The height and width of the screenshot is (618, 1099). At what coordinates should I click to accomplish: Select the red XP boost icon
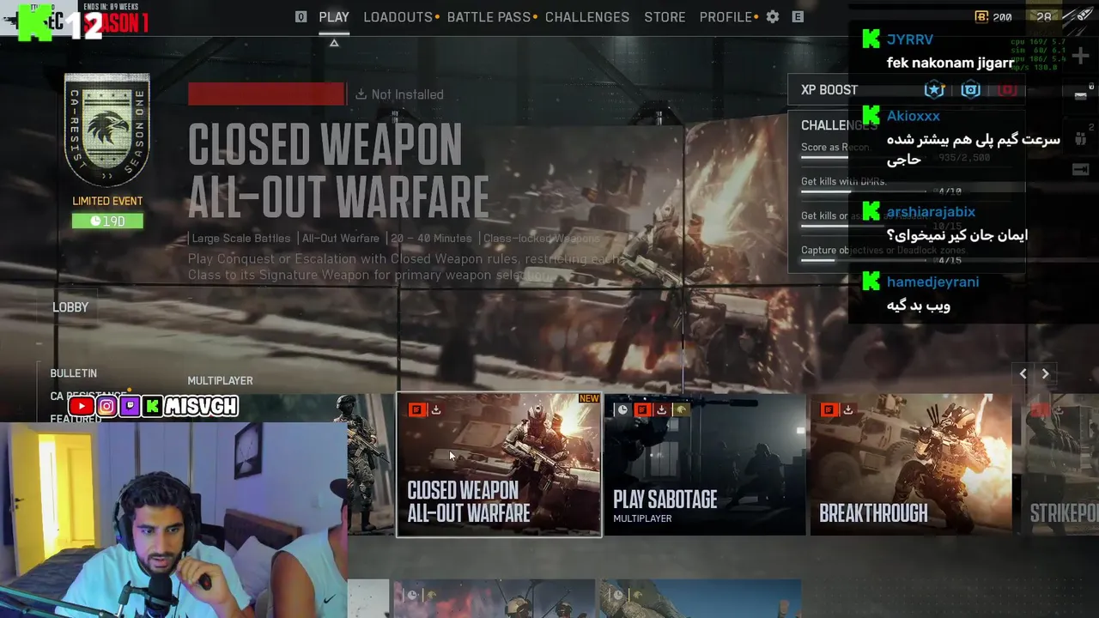[x=1007, y=89]
